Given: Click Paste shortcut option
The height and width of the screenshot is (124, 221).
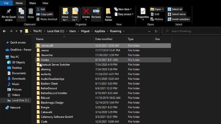Looking at the screenshot, I should [47, 19].
